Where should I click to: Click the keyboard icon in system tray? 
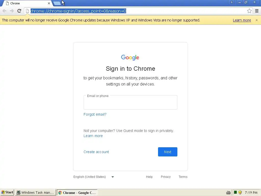tap(228, 193)
